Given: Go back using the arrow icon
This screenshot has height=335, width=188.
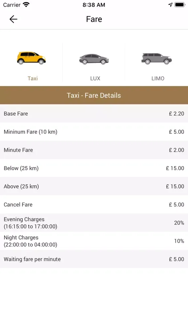Looking at the screenshot, I should (x=13, y=19).
